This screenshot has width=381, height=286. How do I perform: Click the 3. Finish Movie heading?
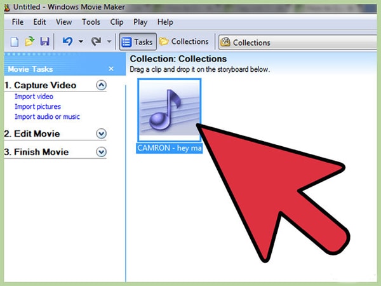click(36, 152)
